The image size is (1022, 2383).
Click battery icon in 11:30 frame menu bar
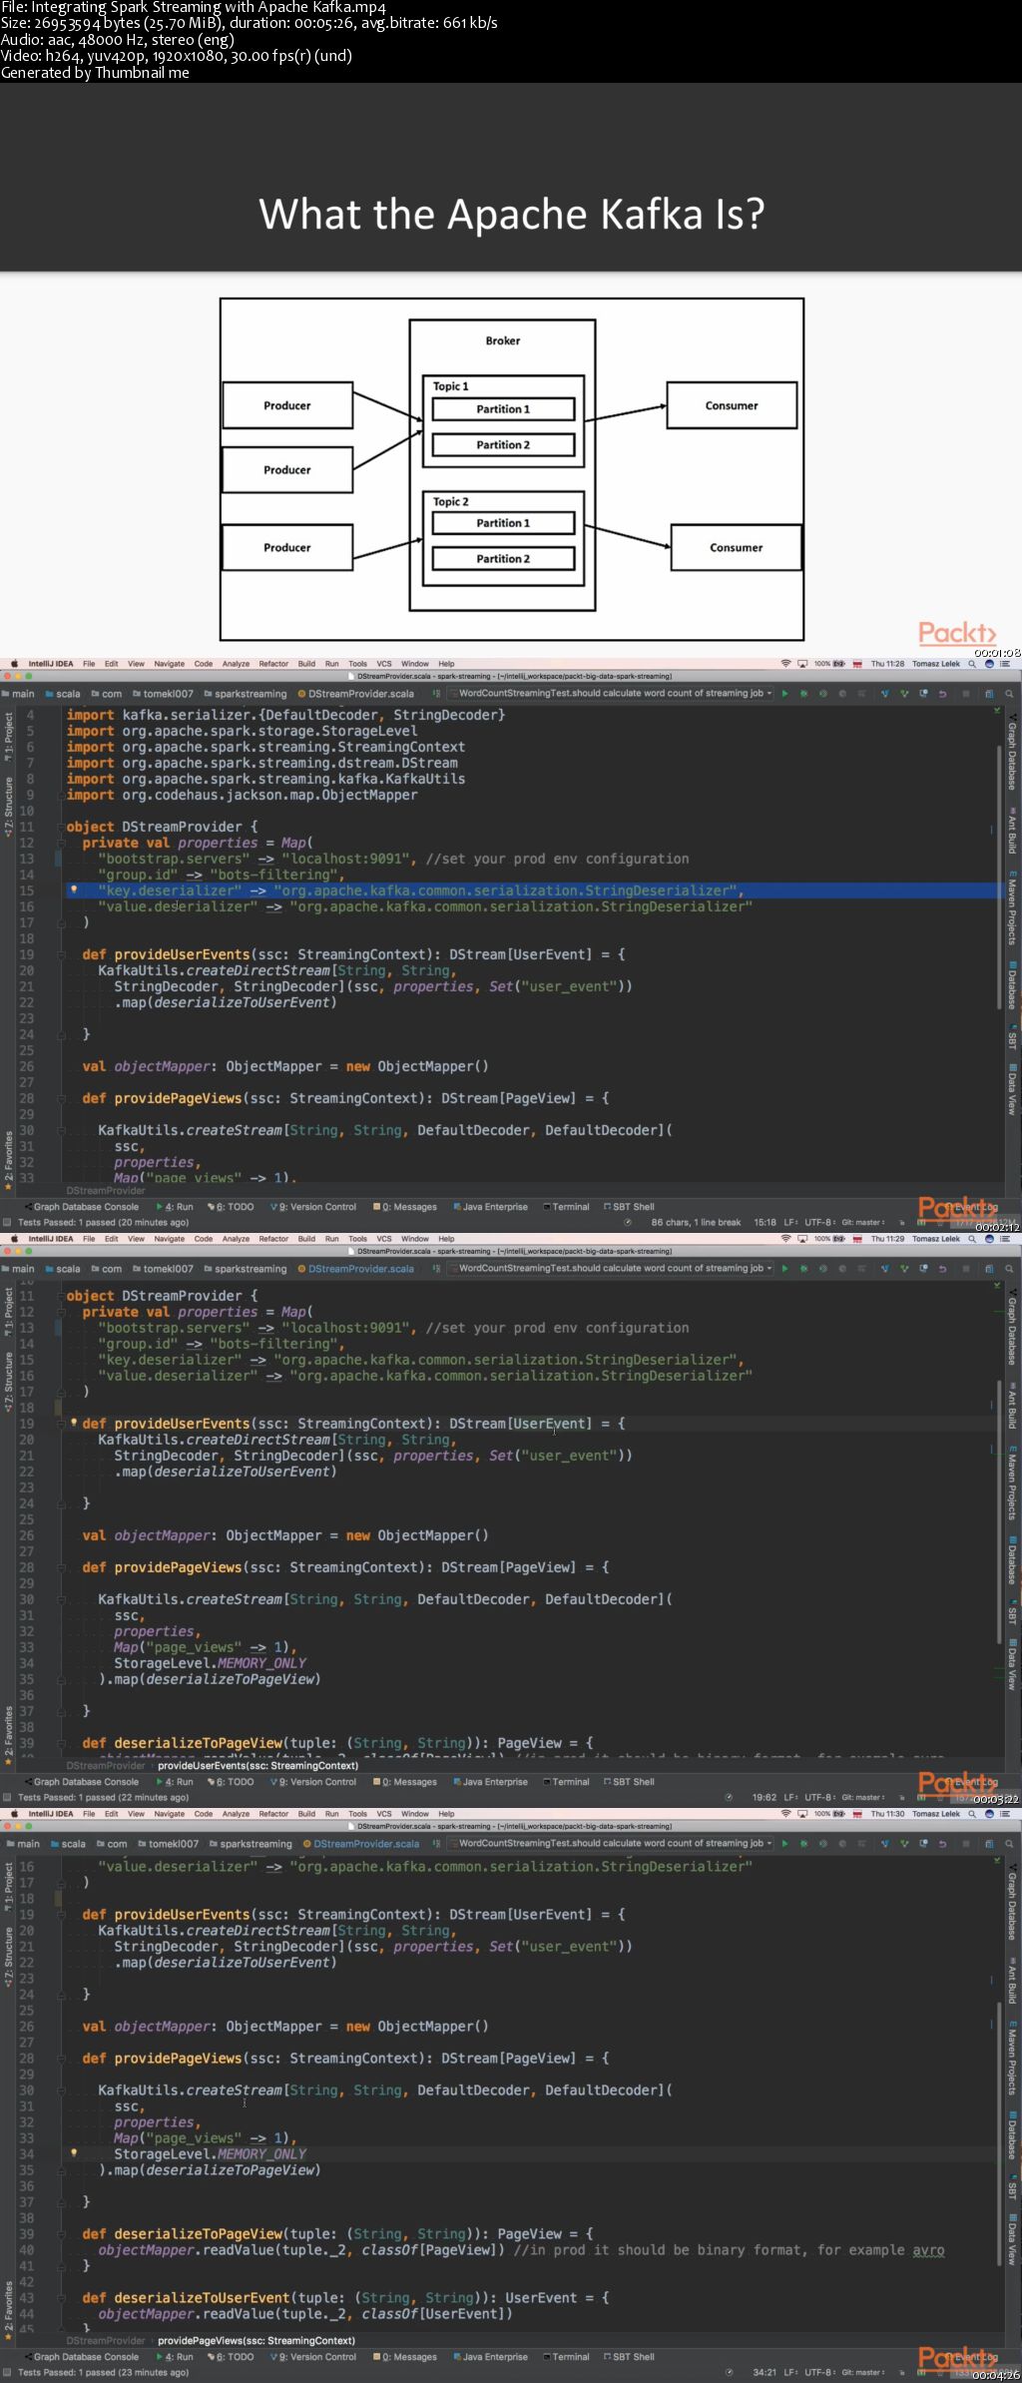pyautogui.click(x=839, y=1813)
